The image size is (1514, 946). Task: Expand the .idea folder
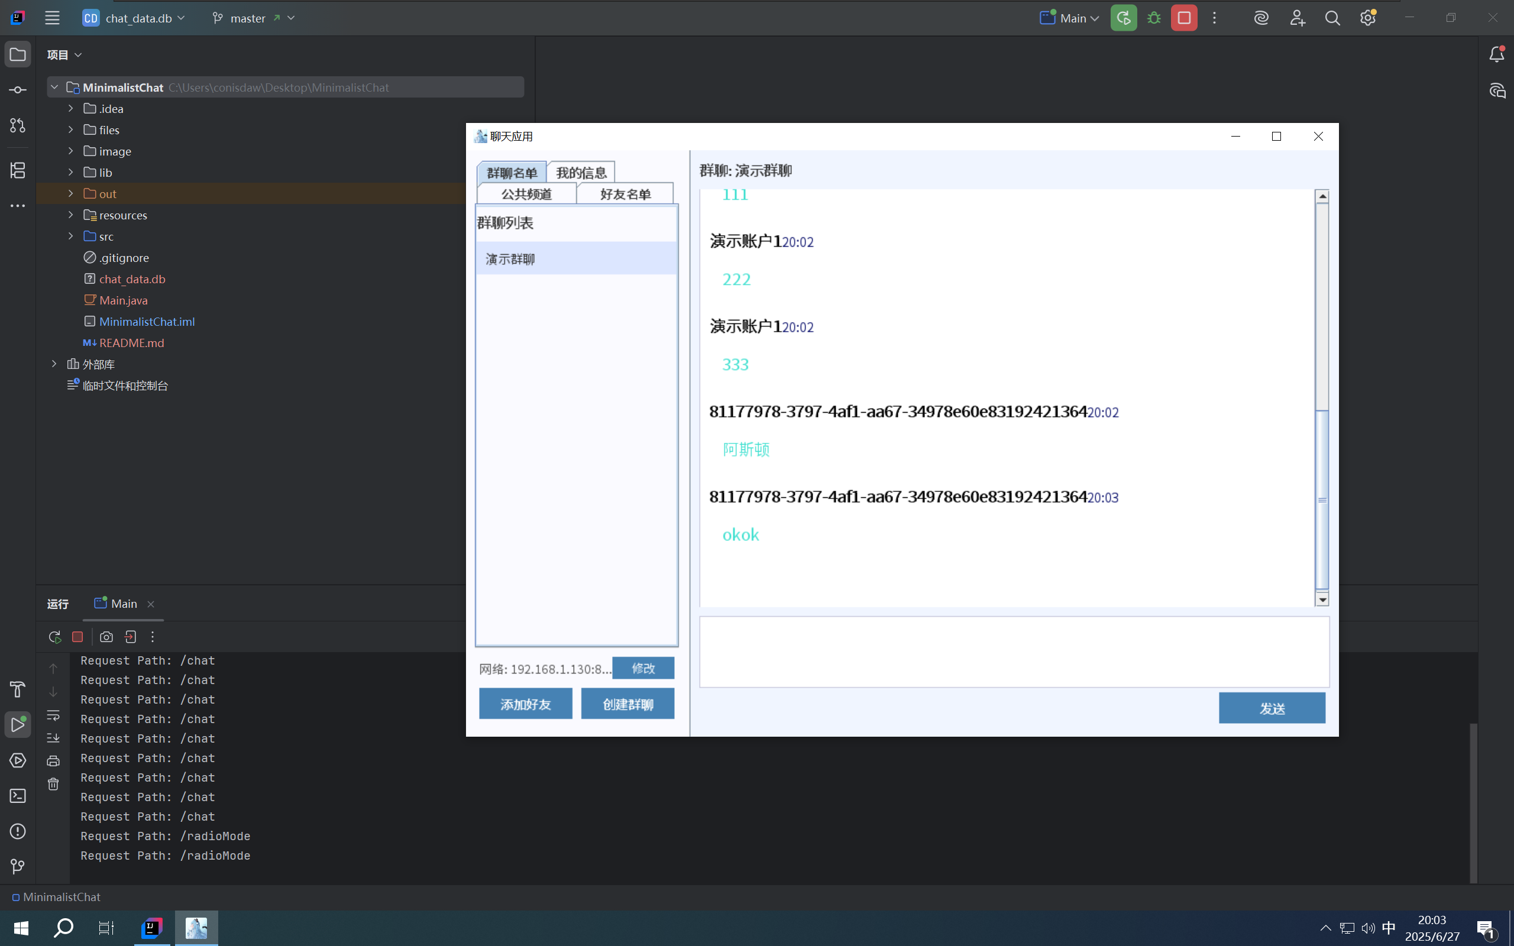pos(71,108)
